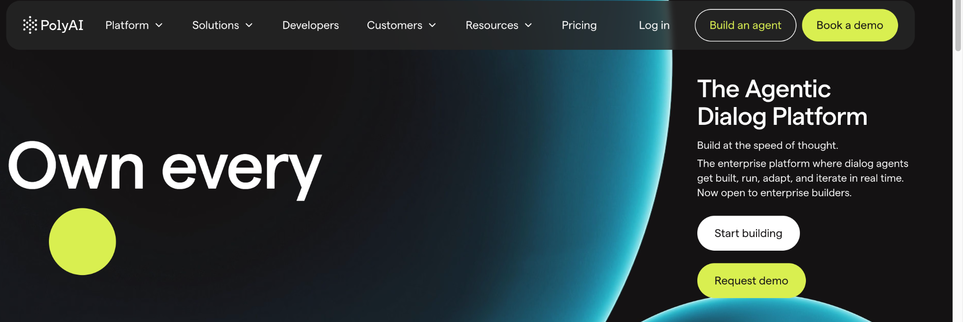This screenshot has height=322, width=963.
Task: Click the Build an agent button
Action: coord(745,25)
